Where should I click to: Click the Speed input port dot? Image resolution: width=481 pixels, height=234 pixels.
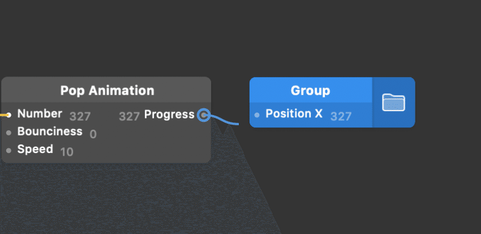[9, 151]
